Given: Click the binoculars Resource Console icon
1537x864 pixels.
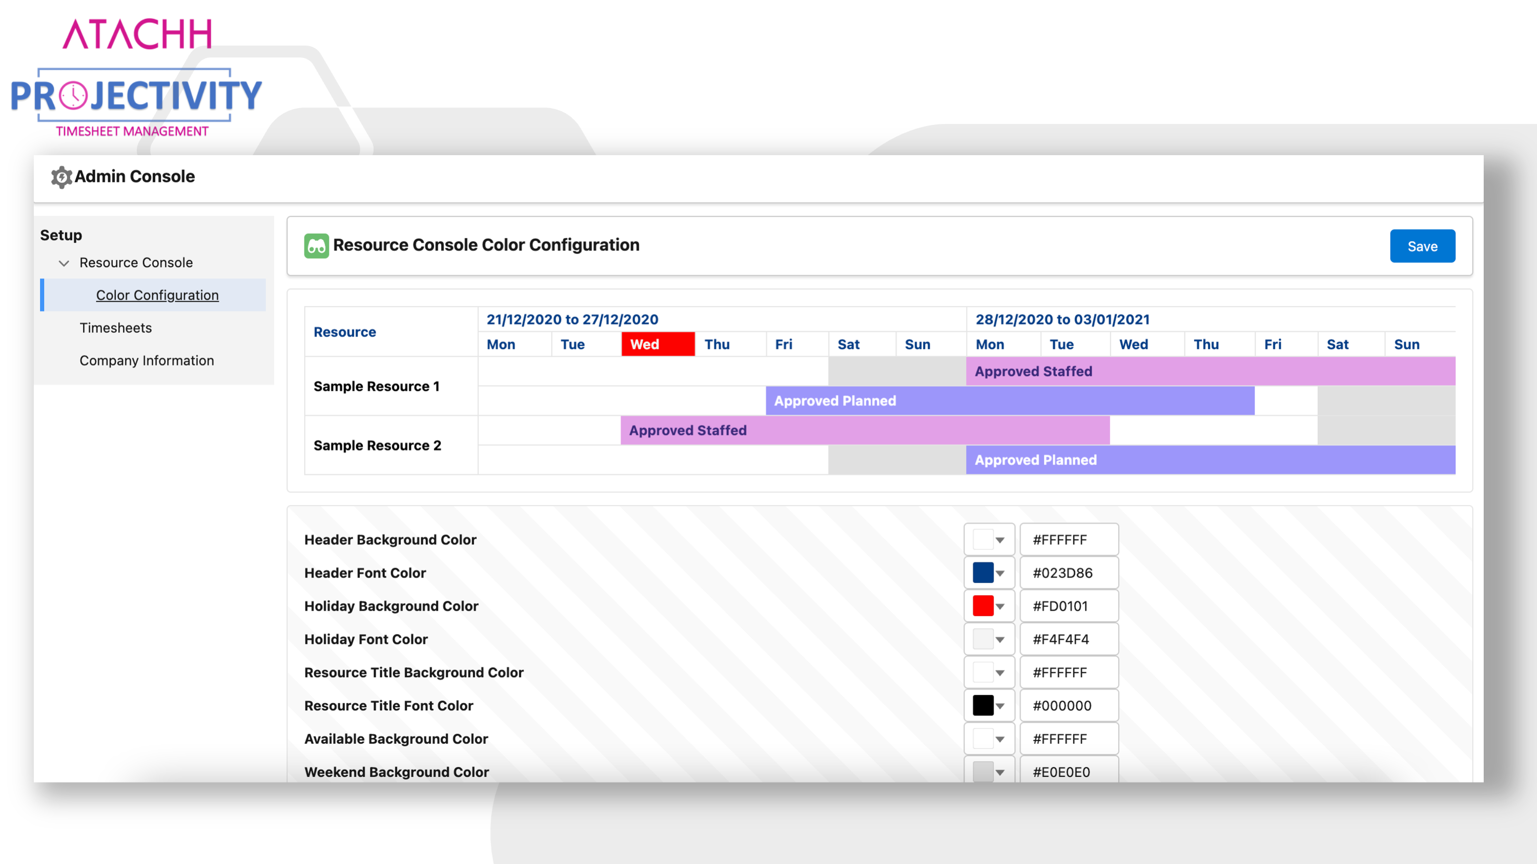Looking at the screenshot, I should [x=316, y=246].
